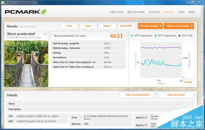The image size is (205, 130).
Task: Click View raw result
Action: point(176,95)
